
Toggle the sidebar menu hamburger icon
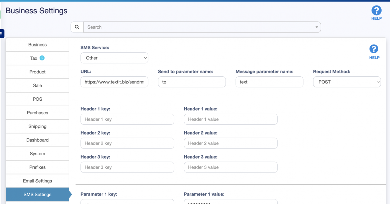click(2, 33)
